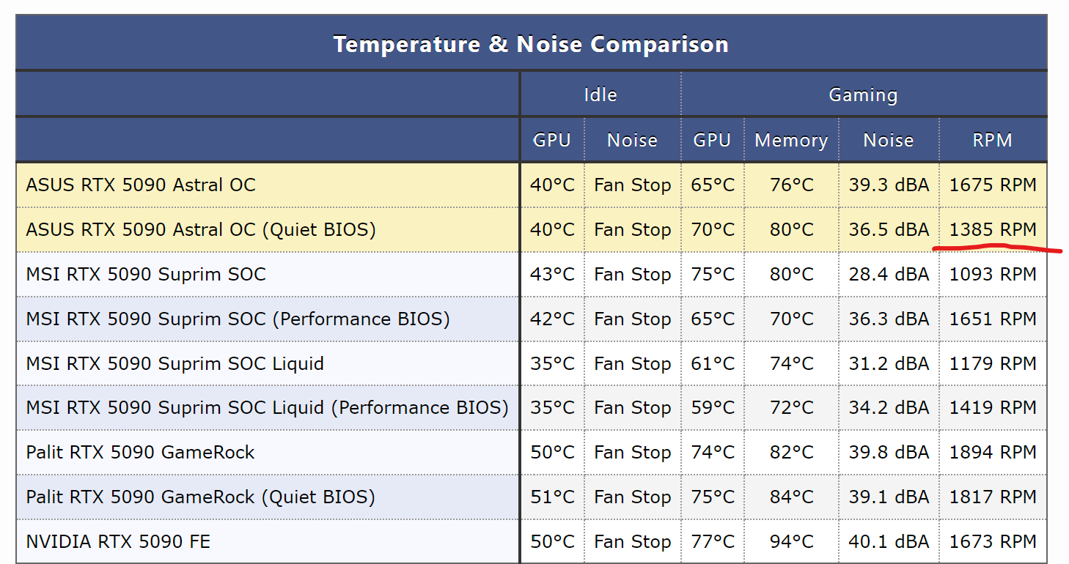Click the Palit RTX 5090 GameRock (Quiet BIOS) label

[200, 497]
